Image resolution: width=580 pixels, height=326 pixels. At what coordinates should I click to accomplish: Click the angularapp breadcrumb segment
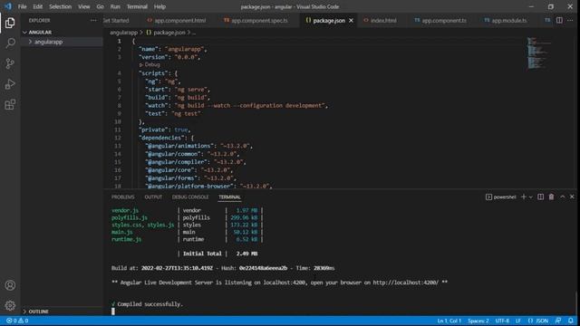point(123,33)
